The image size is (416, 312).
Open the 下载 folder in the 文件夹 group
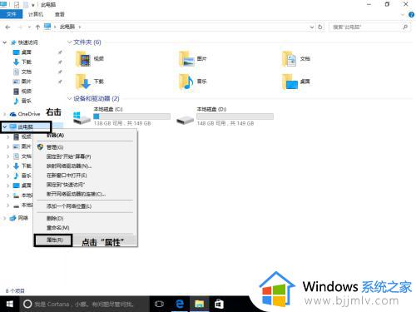click(x=90, y=82)
